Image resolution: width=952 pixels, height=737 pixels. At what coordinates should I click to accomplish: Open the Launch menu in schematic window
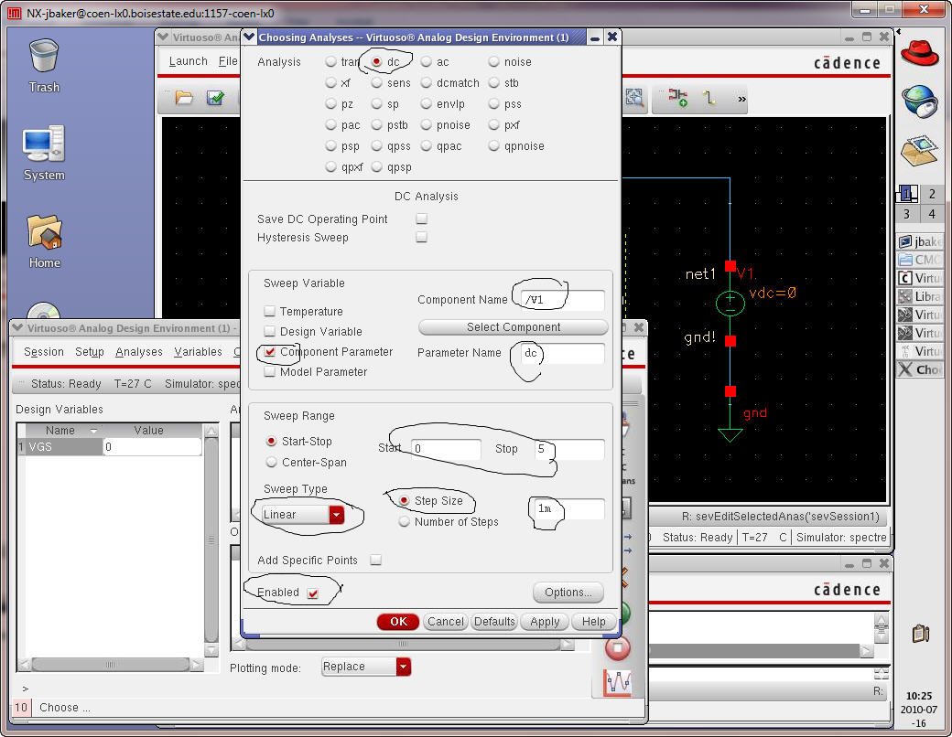pyautogui.click(x=188, y=61)
